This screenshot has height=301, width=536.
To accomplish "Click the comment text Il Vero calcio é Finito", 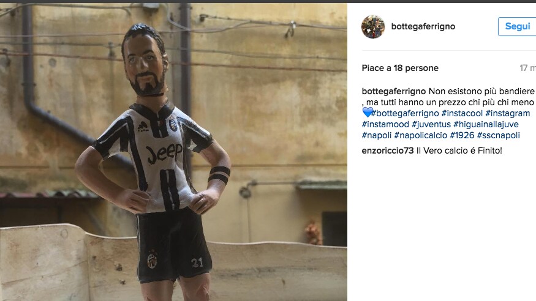I will [x=459, y=150].
